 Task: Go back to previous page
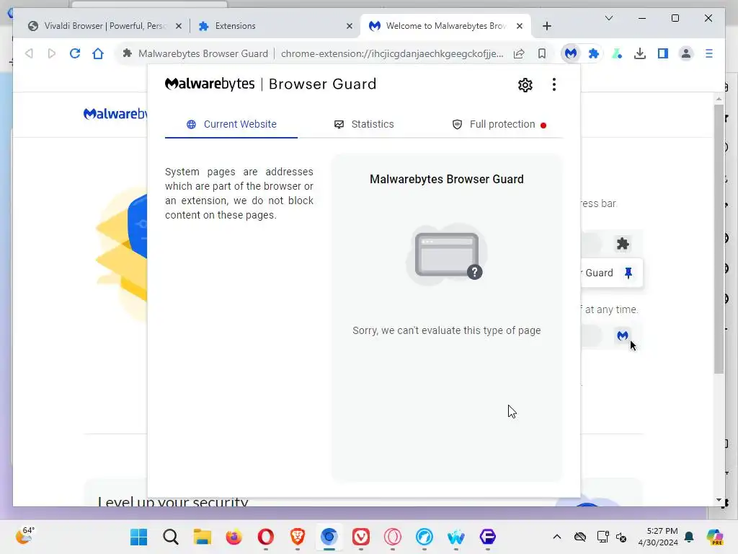tap(29, 53)
